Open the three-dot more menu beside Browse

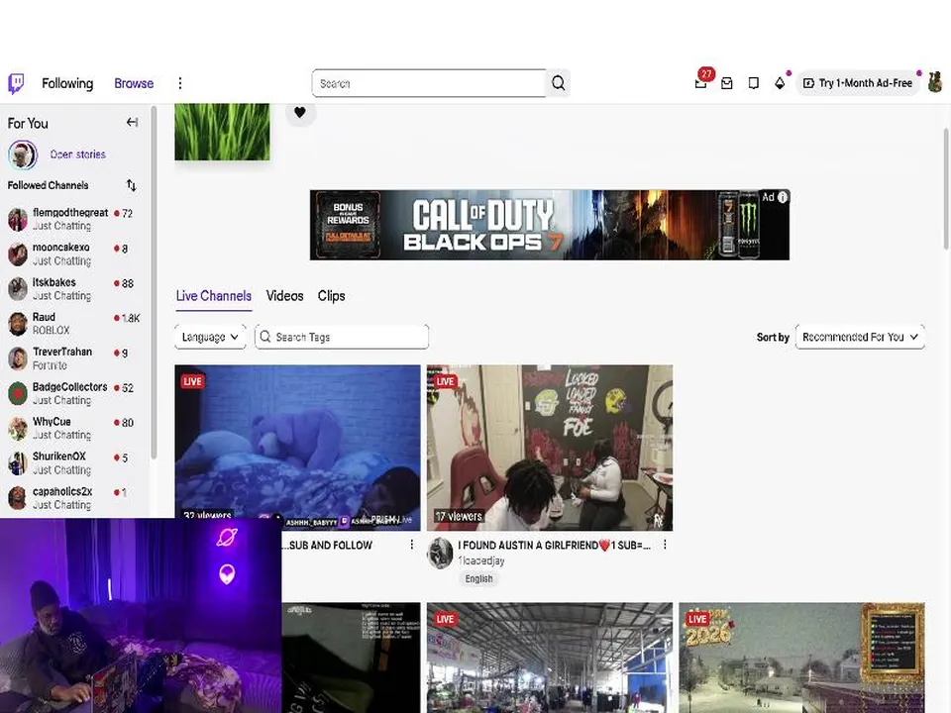tap(180, 83)
